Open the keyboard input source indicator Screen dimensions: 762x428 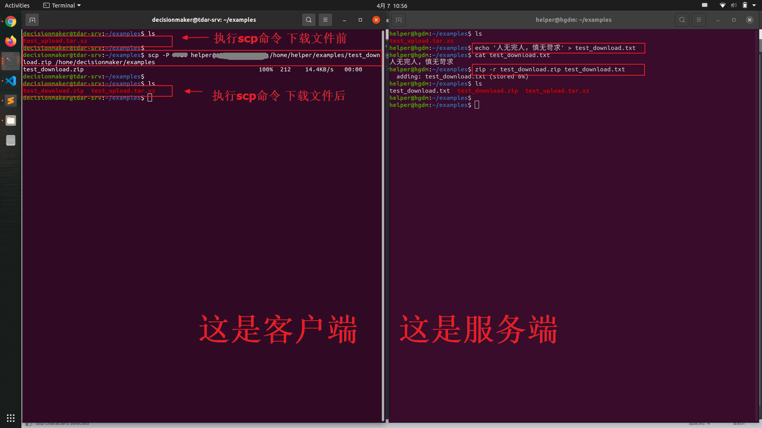pyautogui.click(x=705, y=6)
